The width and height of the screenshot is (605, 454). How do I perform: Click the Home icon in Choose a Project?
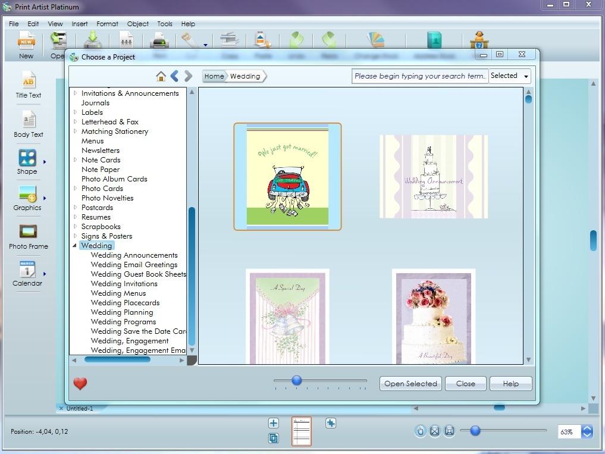[161, 76]
